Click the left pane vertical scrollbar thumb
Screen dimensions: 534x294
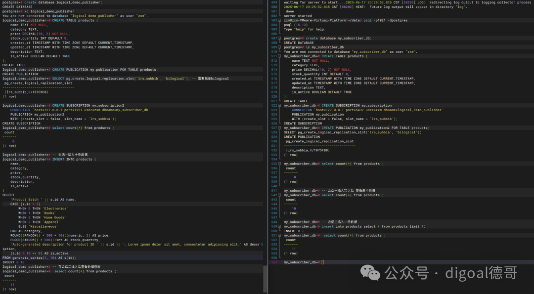[x=266, y=278]
